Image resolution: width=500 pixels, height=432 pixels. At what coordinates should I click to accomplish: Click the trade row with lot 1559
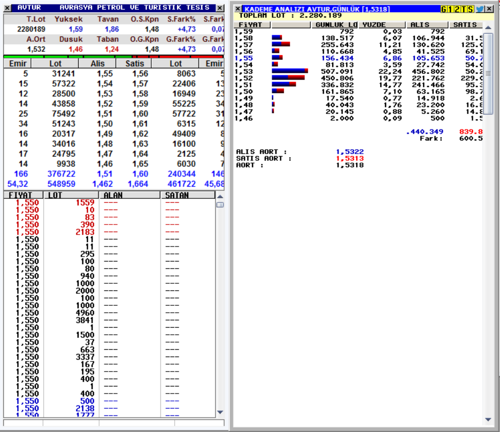coord(110,203)
